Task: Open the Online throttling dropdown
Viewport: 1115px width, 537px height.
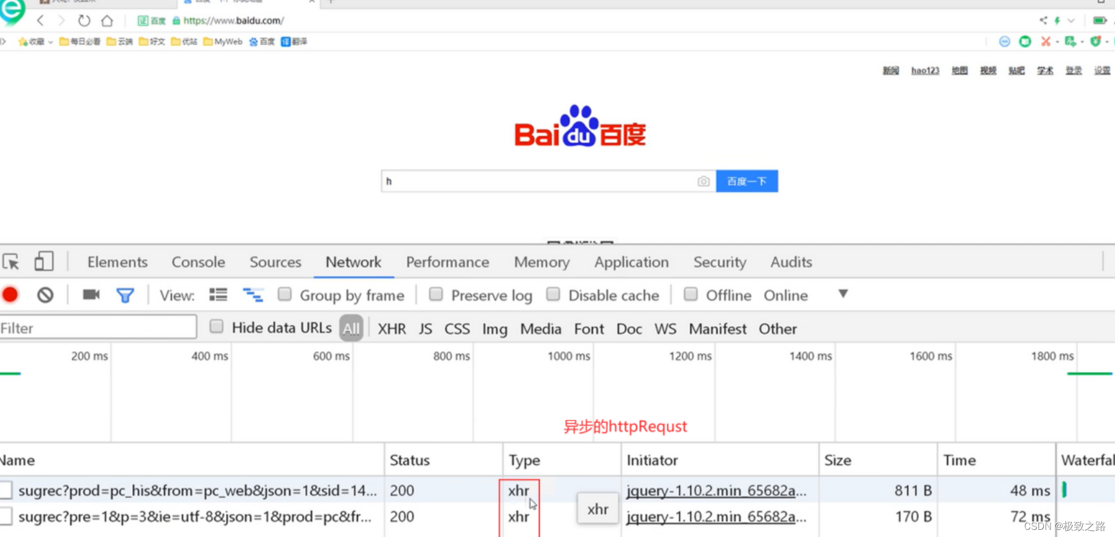Action: coord(786,295)
